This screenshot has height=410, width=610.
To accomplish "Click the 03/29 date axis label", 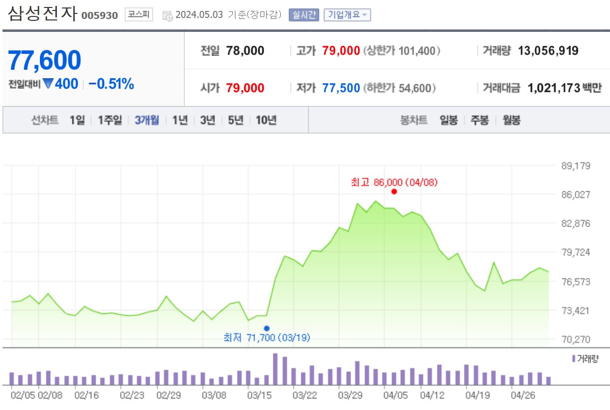I will [x=350, y=395].
